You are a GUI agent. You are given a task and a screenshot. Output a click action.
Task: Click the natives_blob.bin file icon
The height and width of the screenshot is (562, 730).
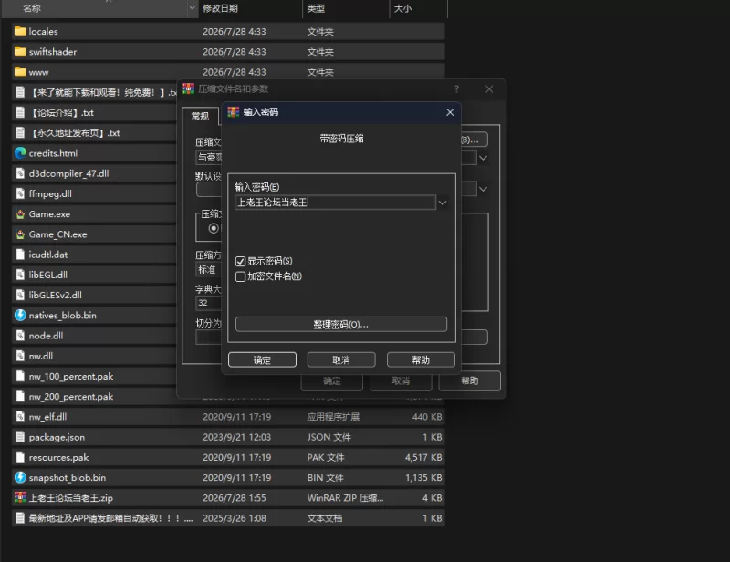coord(20,316)
